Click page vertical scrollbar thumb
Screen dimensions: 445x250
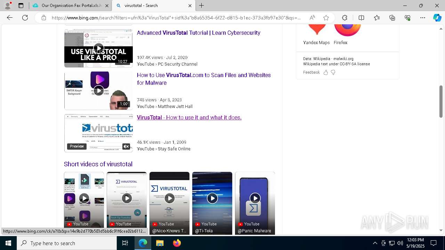[441, 101]
